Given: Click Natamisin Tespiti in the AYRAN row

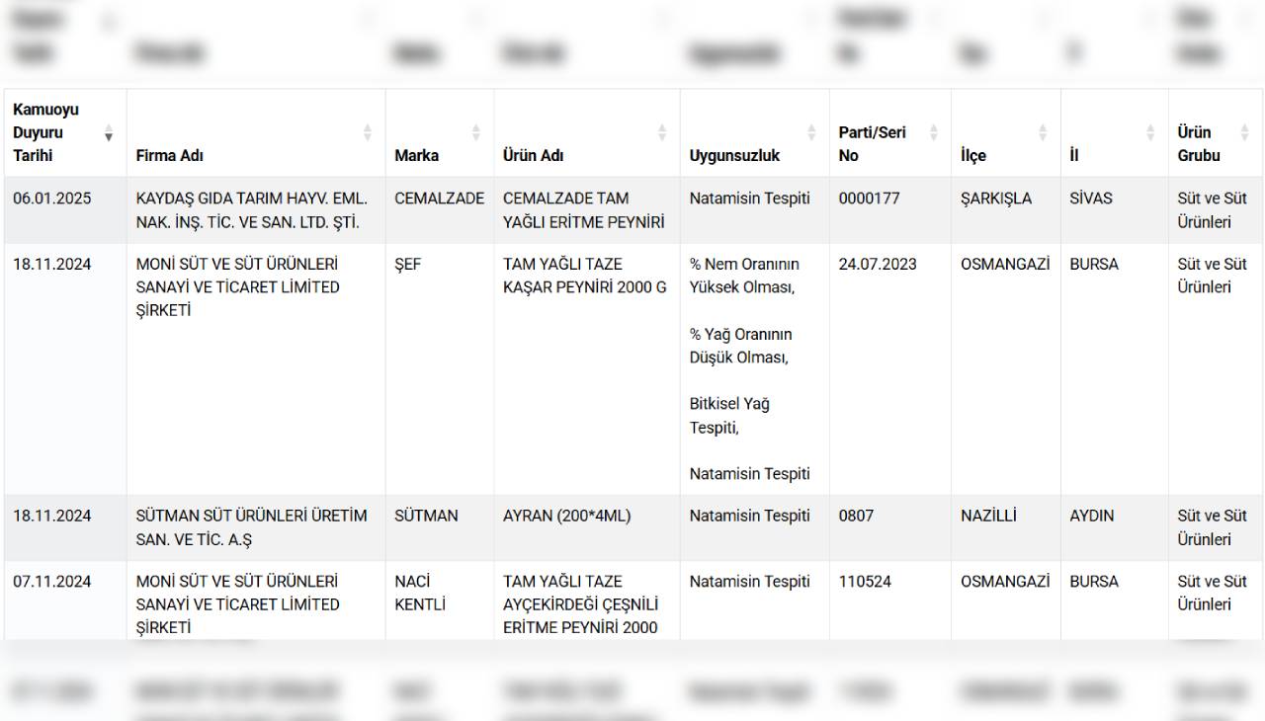Looking at the screenshot, I should [750, 516].
